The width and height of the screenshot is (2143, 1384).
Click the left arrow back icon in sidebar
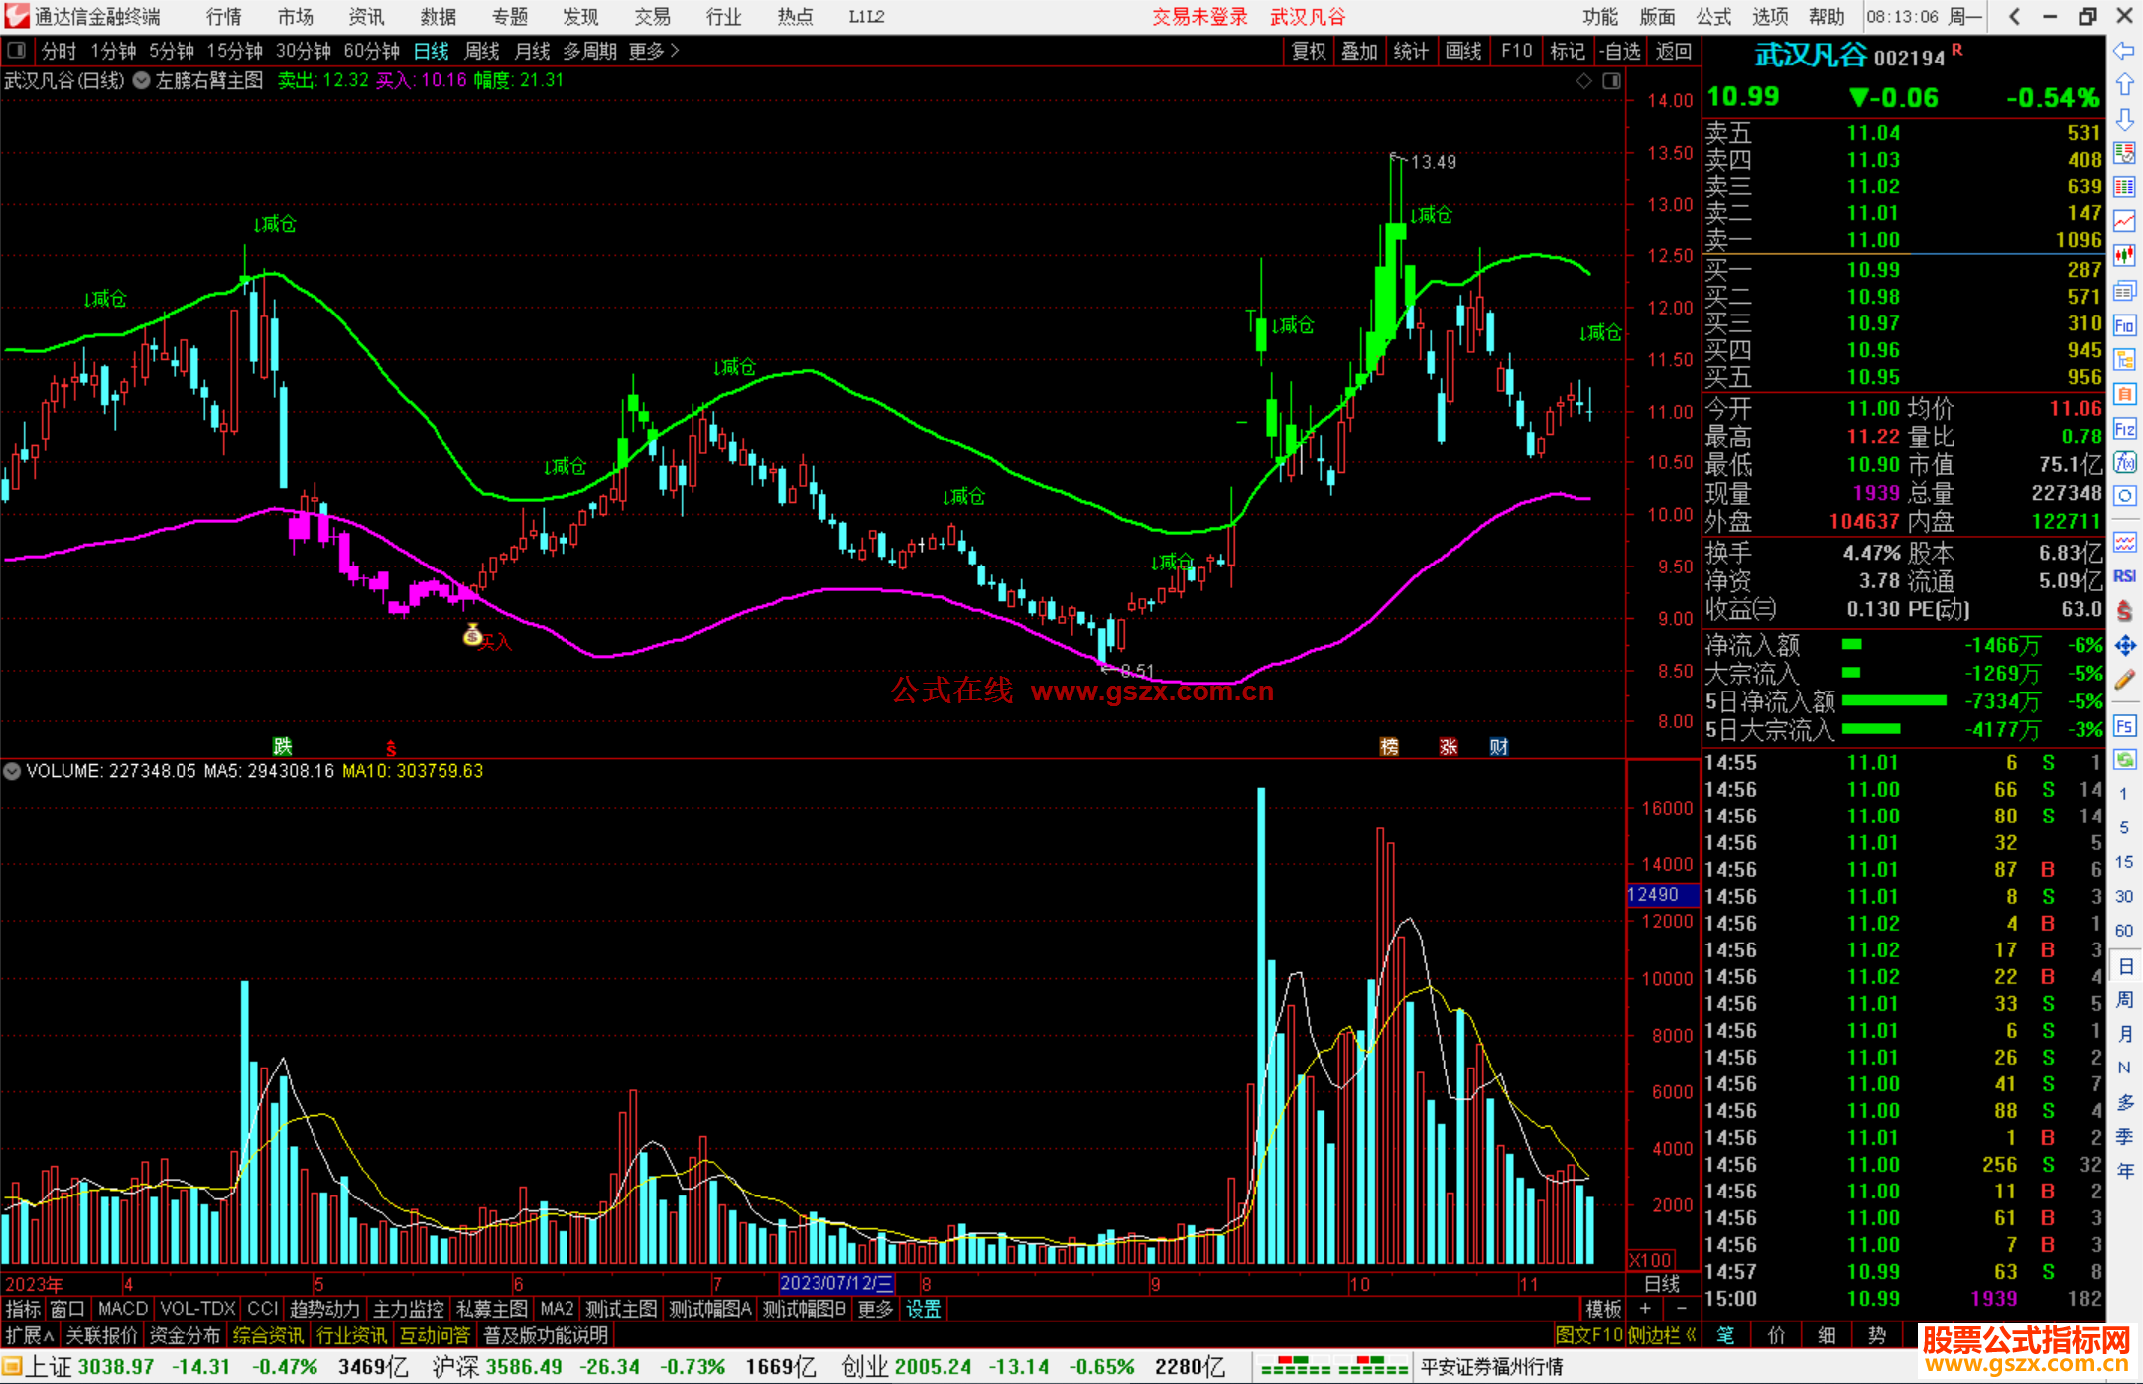(2124, 50)
